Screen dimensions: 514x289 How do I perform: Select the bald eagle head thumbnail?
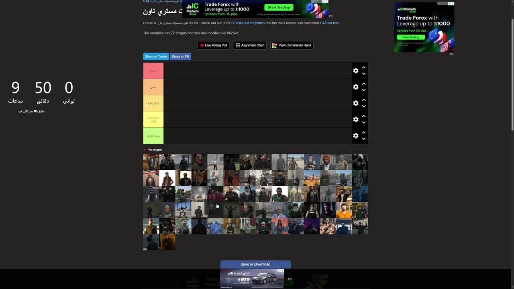click(x=296, y=194)
